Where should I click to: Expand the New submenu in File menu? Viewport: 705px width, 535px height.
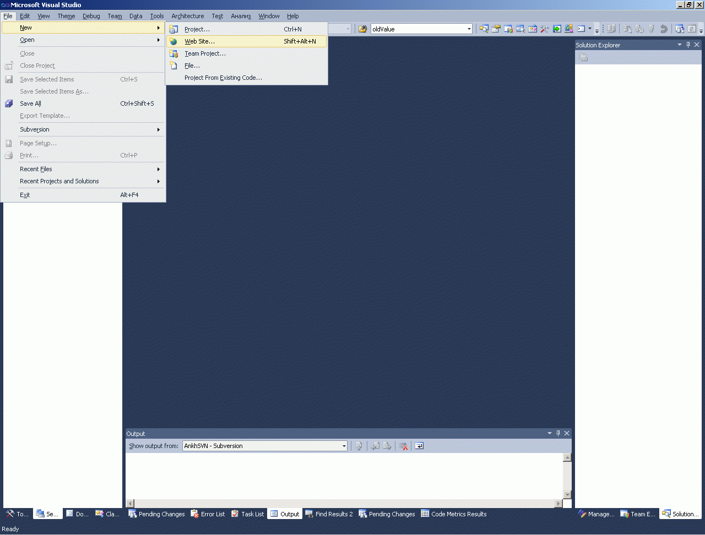(83, 28)
